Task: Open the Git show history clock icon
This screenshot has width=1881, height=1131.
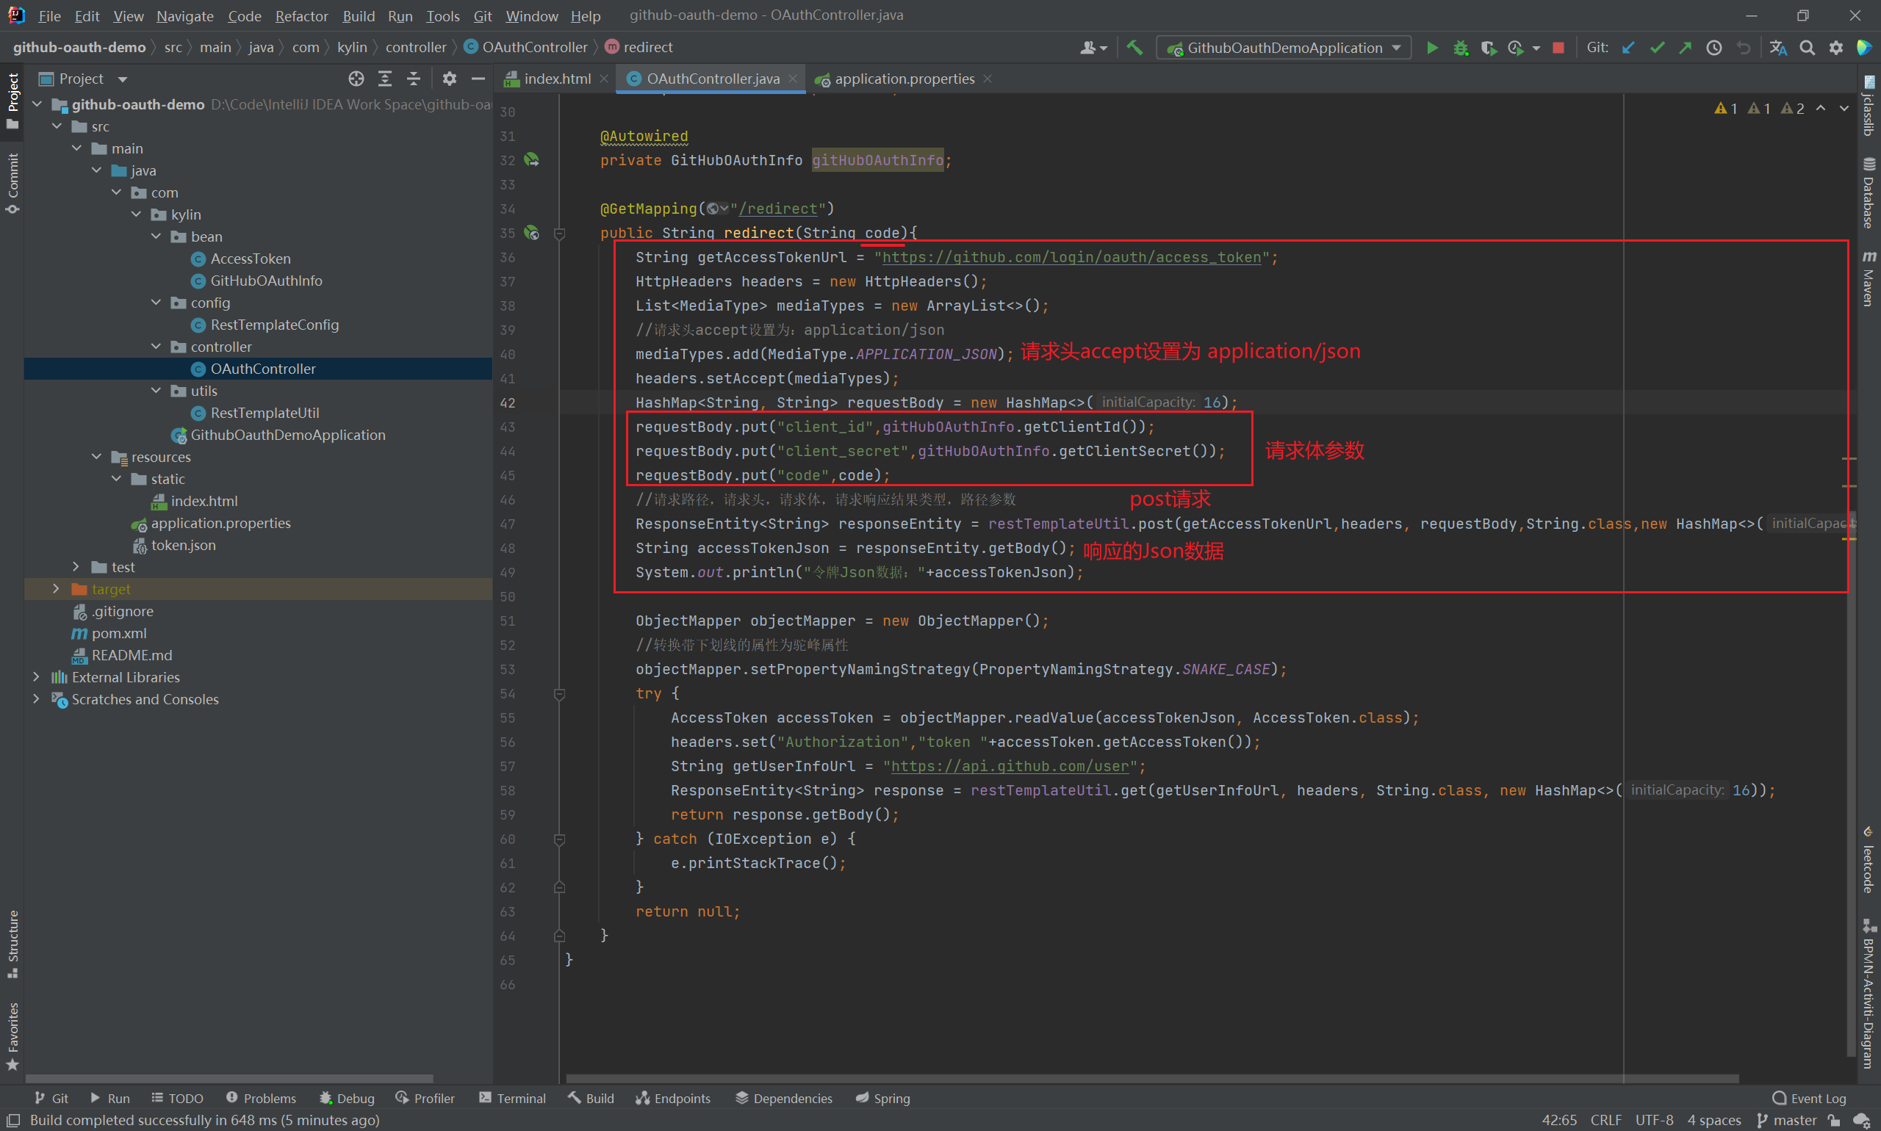Action: 1713,48
